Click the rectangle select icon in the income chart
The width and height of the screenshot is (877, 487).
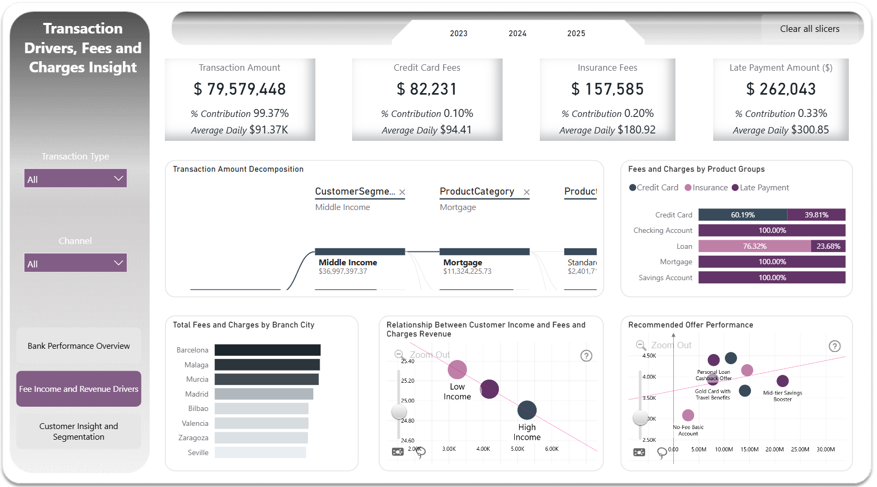[x=398, y=452]
